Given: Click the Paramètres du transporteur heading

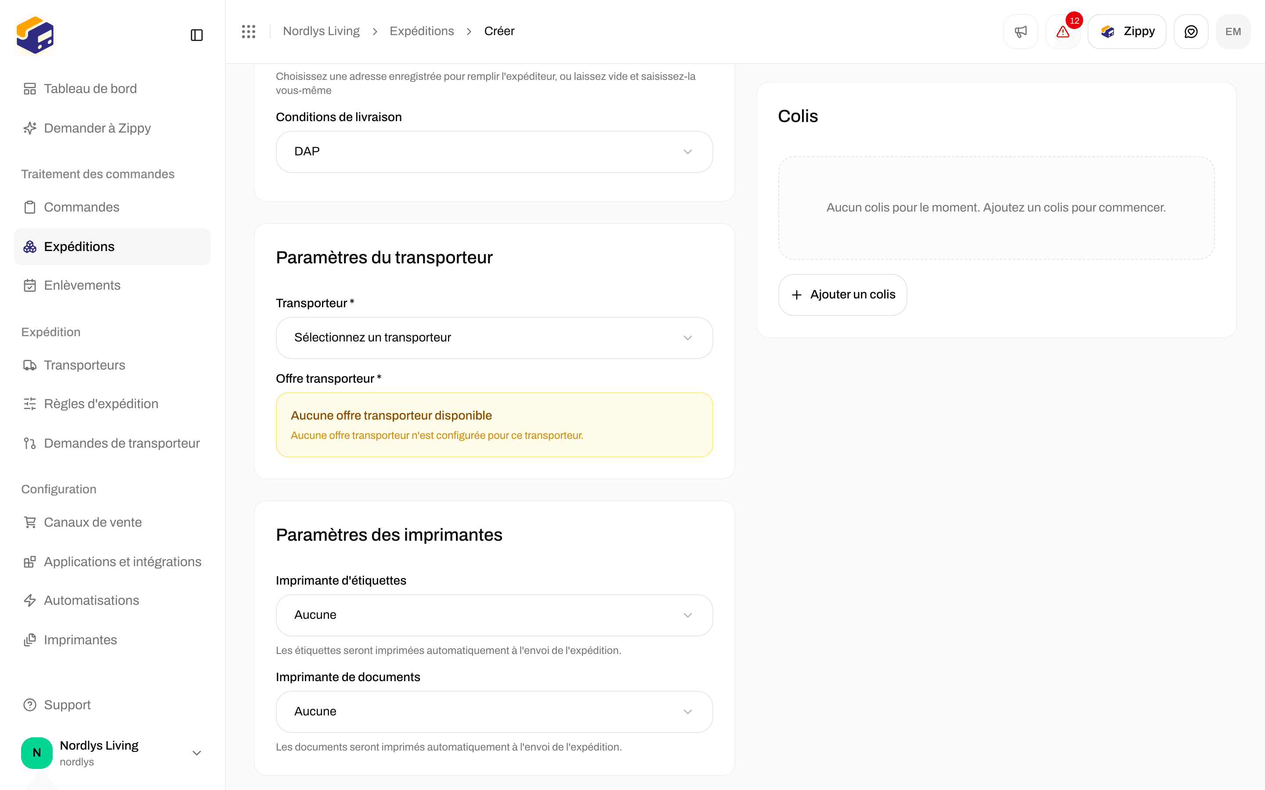Looking at the screenshot, I should coord(384,258).
